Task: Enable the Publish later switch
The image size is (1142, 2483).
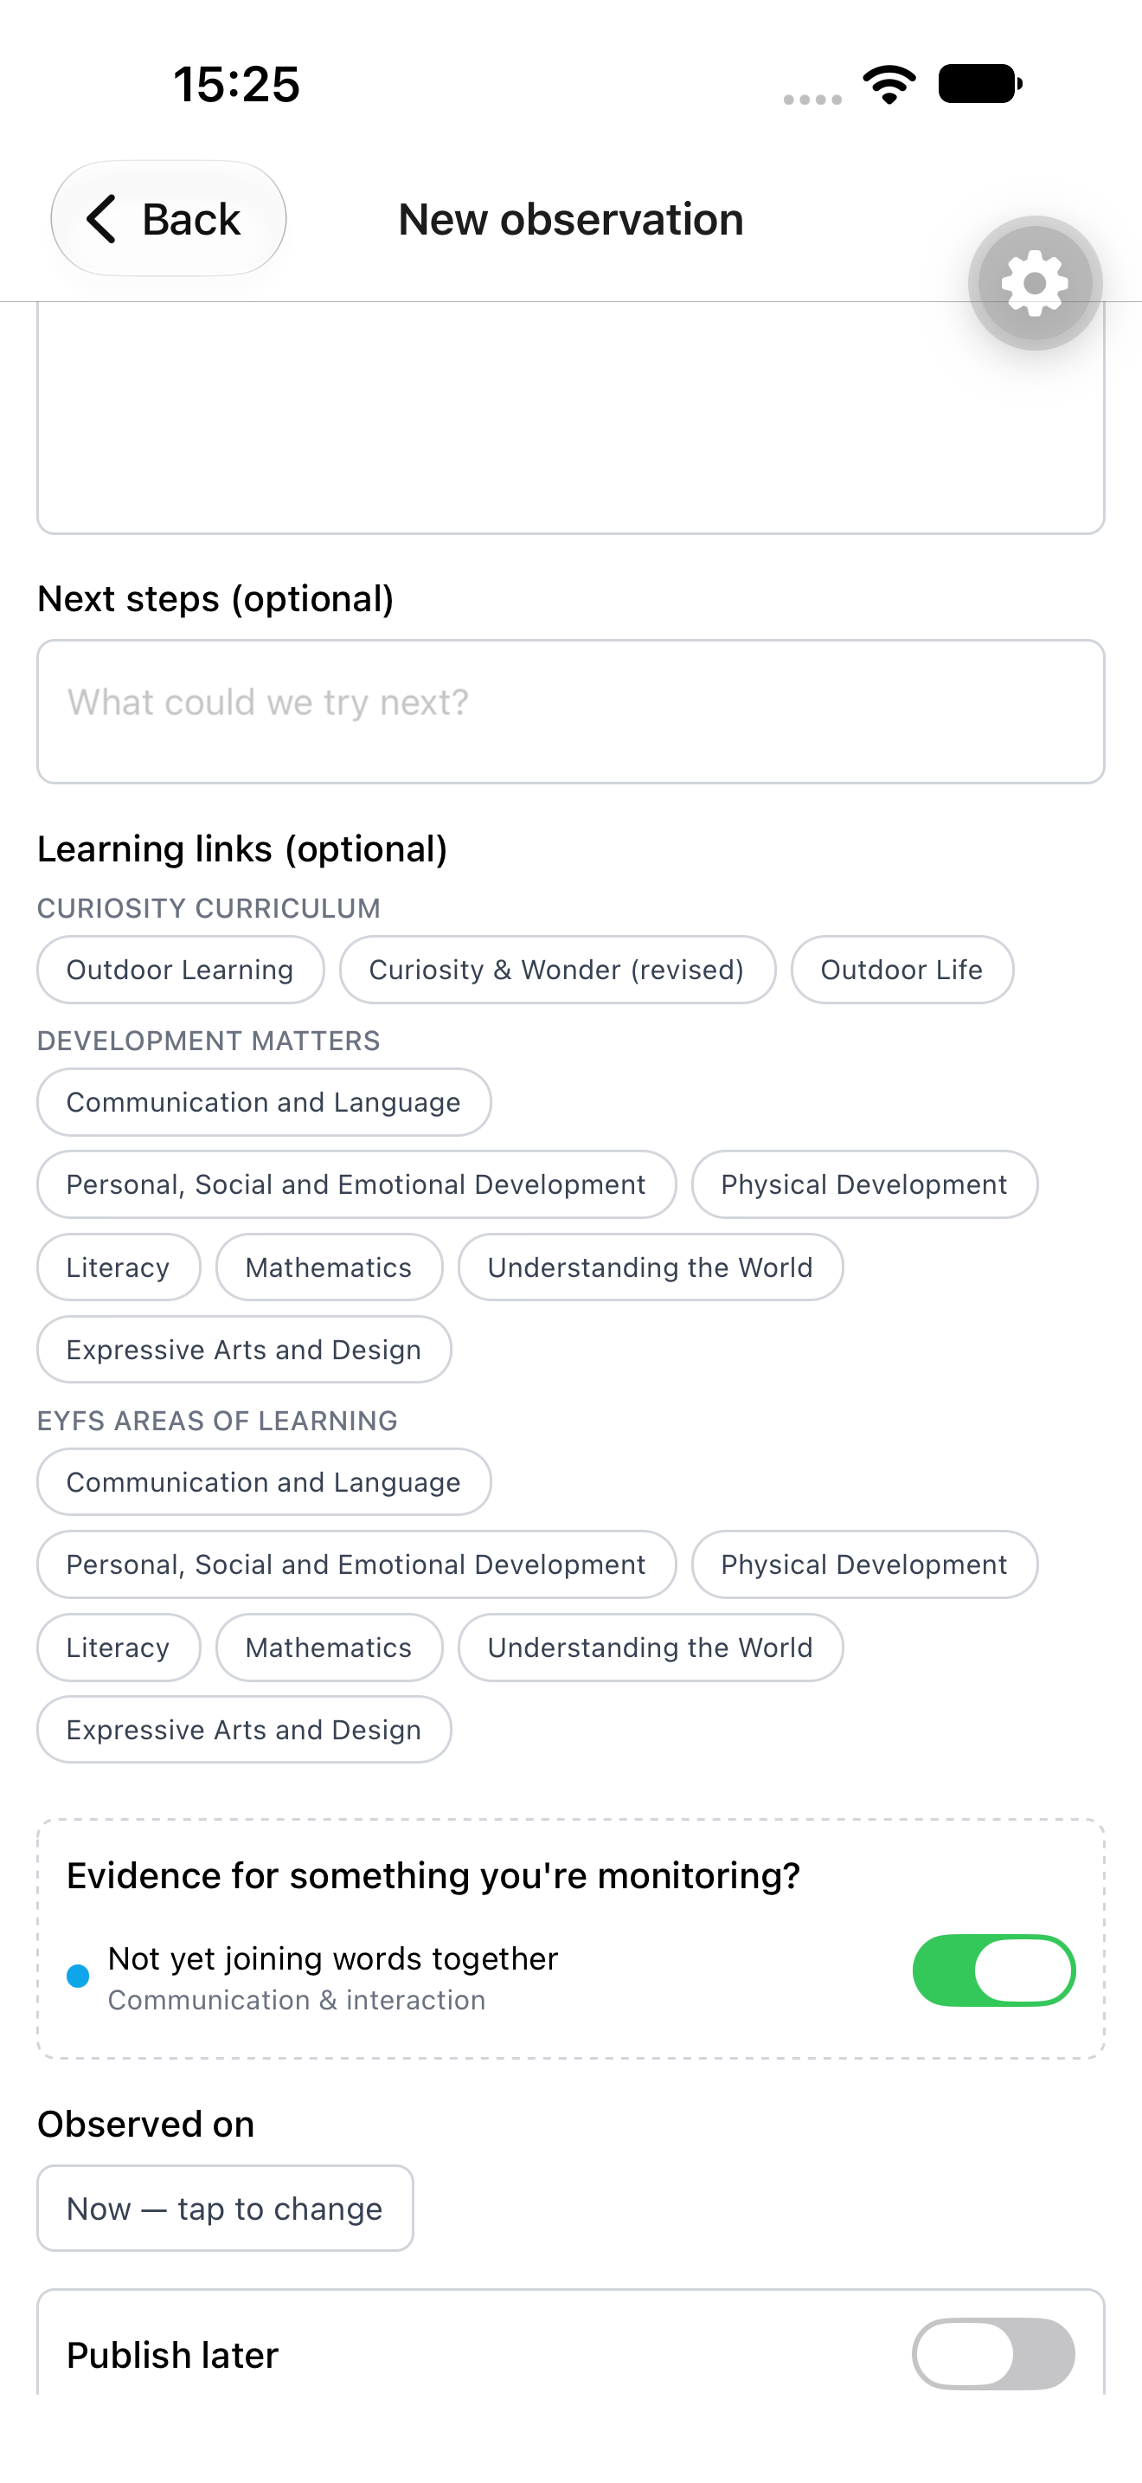Action: (994, 2354)
